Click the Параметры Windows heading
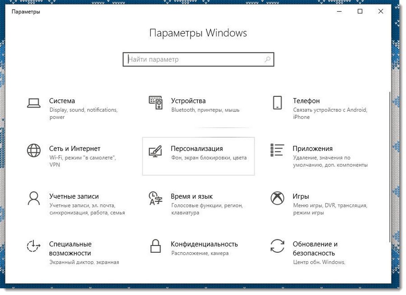The height and width of the screenshot is (295, 406). [x=198, y=33]
